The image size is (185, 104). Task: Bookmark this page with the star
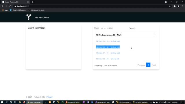170,6
